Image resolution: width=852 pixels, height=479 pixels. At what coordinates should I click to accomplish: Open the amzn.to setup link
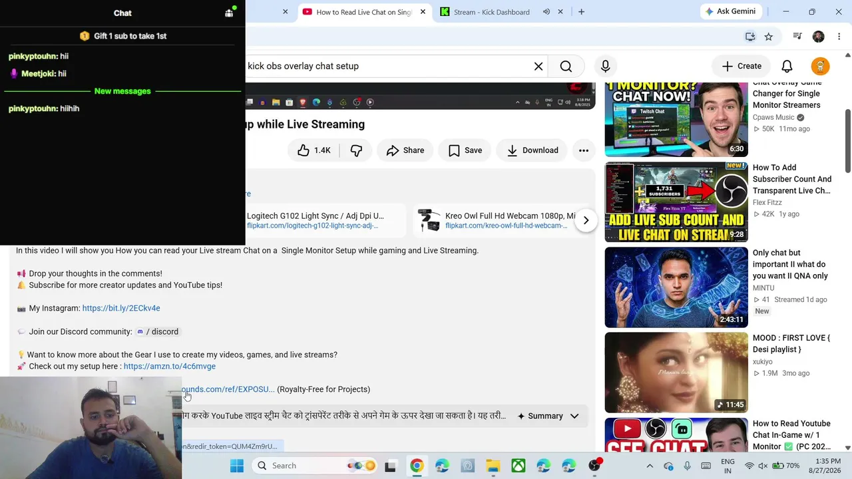point(170,366)
